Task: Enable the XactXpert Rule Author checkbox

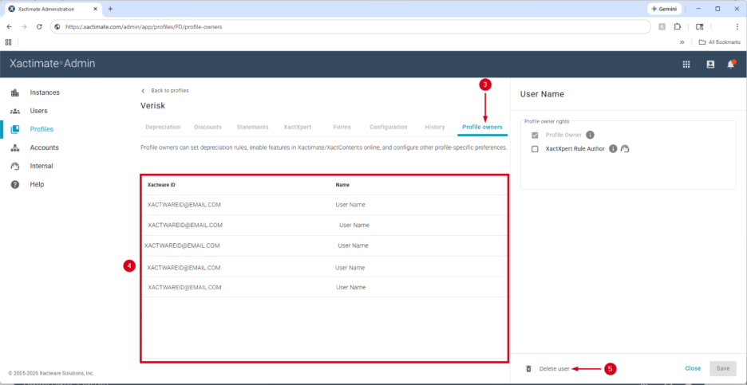Action: coord(535,149)
